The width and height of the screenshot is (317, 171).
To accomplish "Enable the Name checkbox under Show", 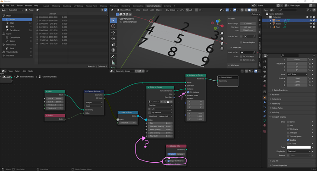I will coord(288,122).
